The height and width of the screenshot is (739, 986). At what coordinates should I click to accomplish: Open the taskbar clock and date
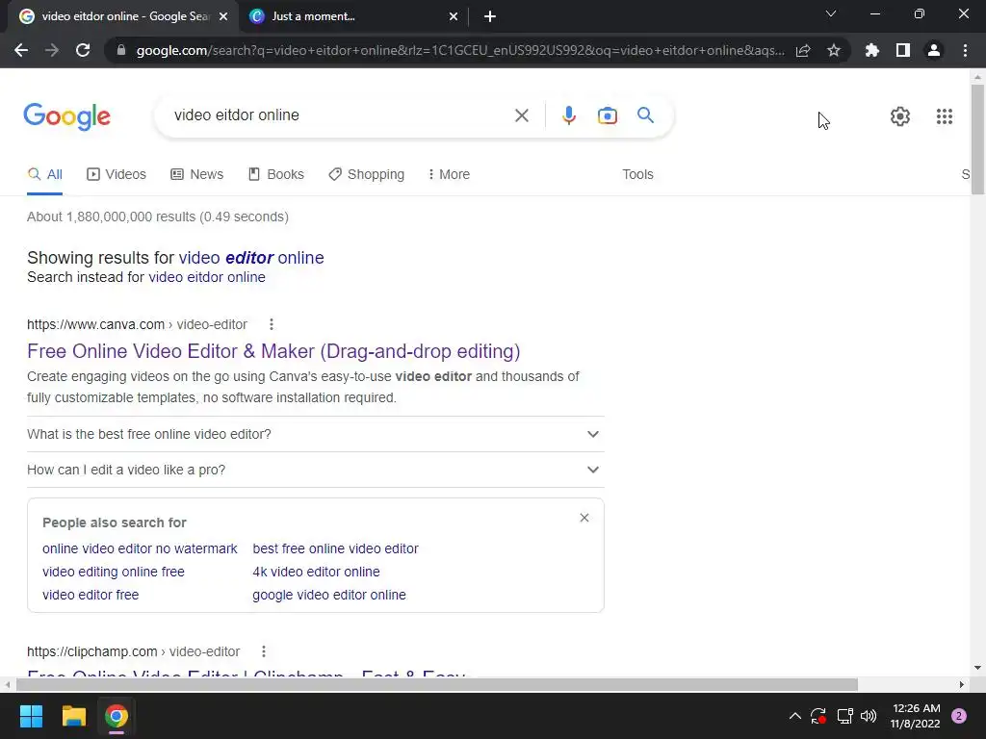coord(916,716)
